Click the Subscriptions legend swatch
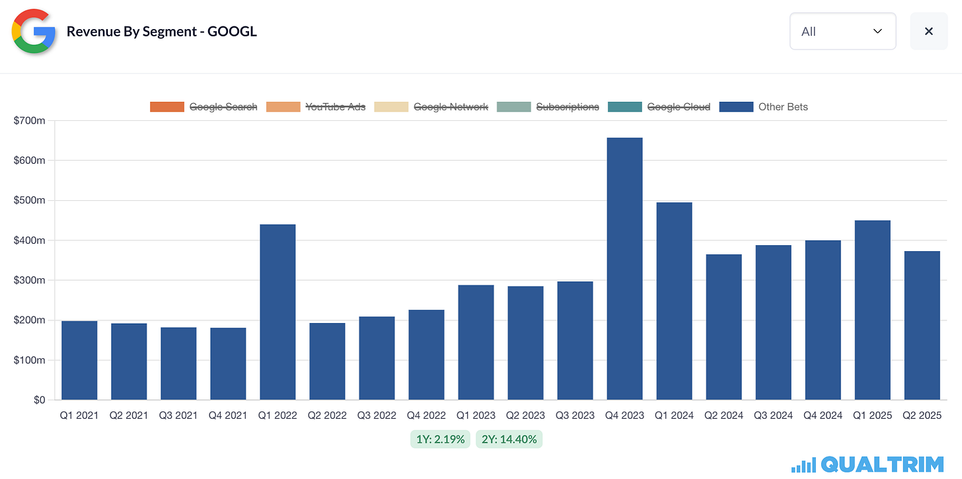This screenshot has width=962, height=479. 514,106
